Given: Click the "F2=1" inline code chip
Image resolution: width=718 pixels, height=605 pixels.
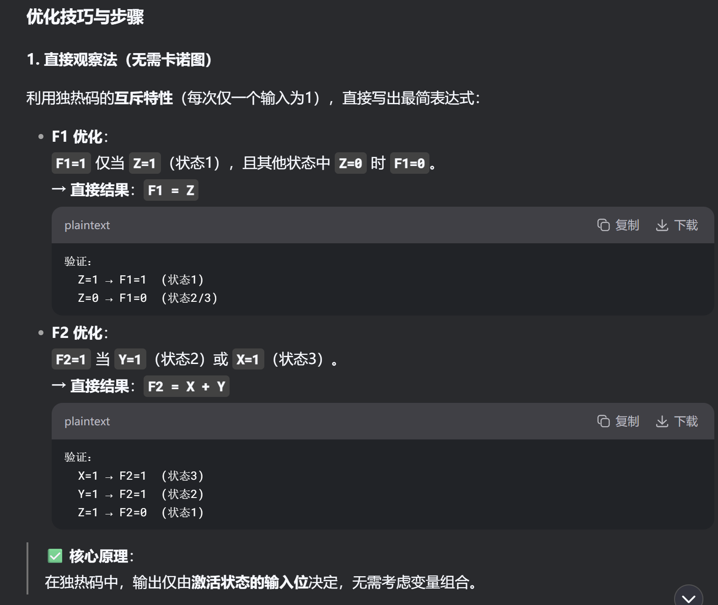Looking at the screenshot, I should (71, 359).
